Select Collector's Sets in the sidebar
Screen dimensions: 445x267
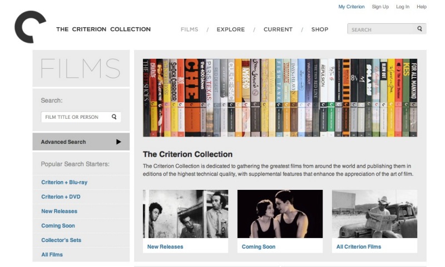(61, 240)
